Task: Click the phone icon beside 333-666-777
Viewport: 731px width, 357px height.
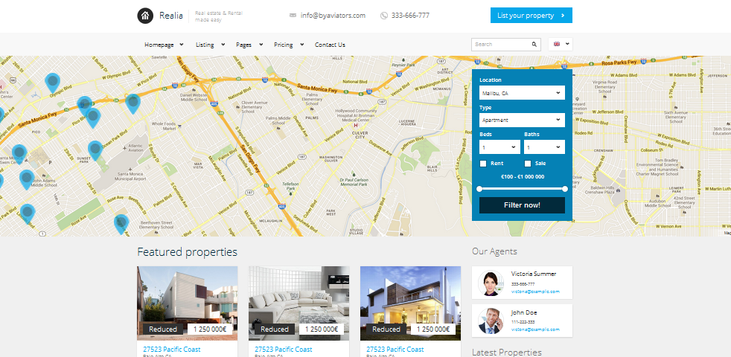Action: 383,16
